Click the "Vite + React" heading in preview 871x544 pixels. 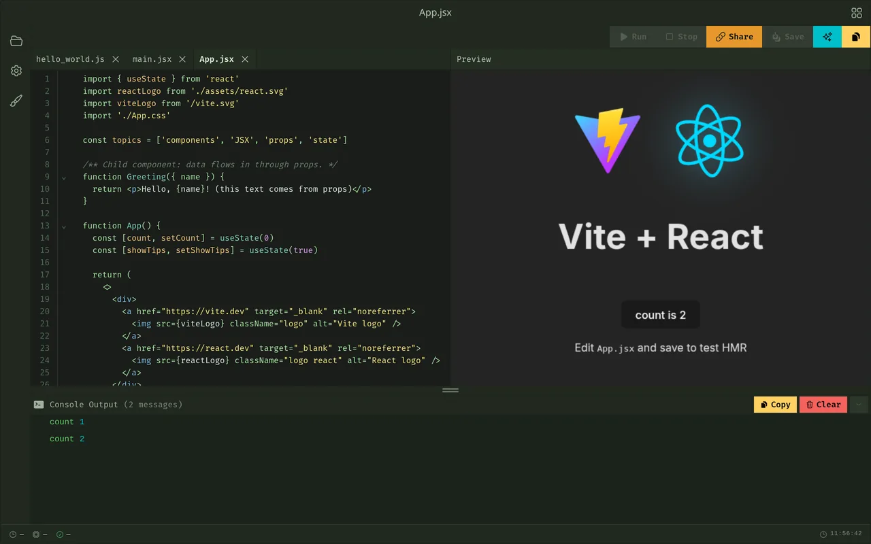(661, 237)
